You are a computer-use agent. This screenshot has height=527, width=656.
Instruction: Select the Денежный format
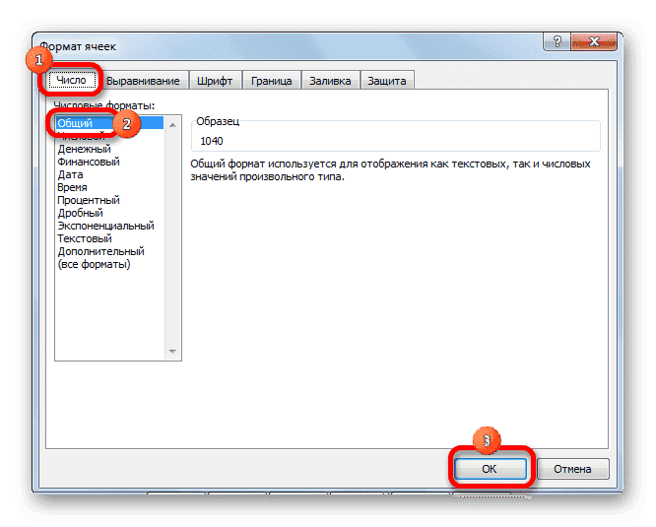(x=109, y=149)
